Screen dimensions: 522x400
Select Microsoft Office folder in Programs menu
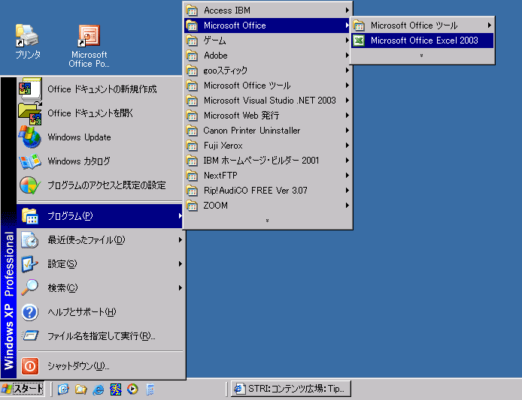(268, 26)
